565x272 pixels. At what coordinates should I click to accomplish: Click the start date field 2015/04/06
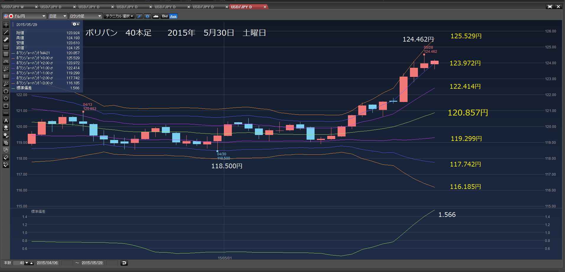(47, 263)
